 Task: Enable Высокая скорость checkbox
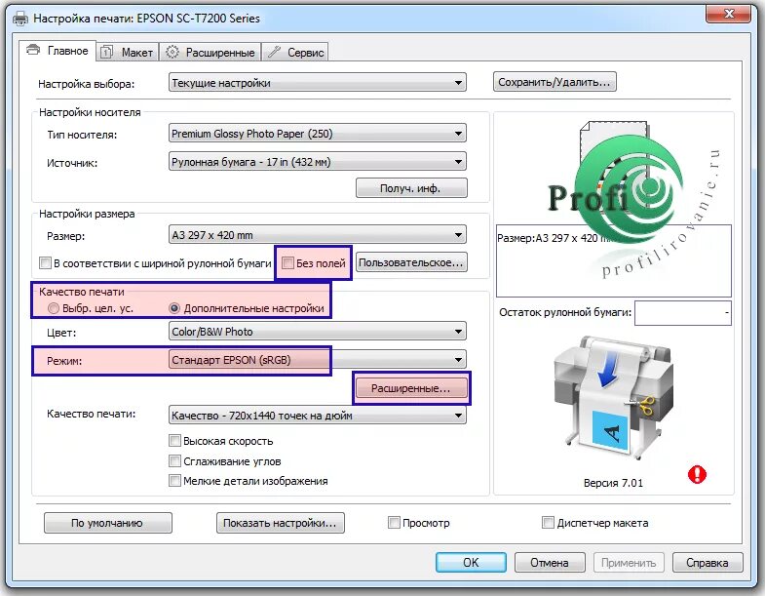click(x=174, y=441)
